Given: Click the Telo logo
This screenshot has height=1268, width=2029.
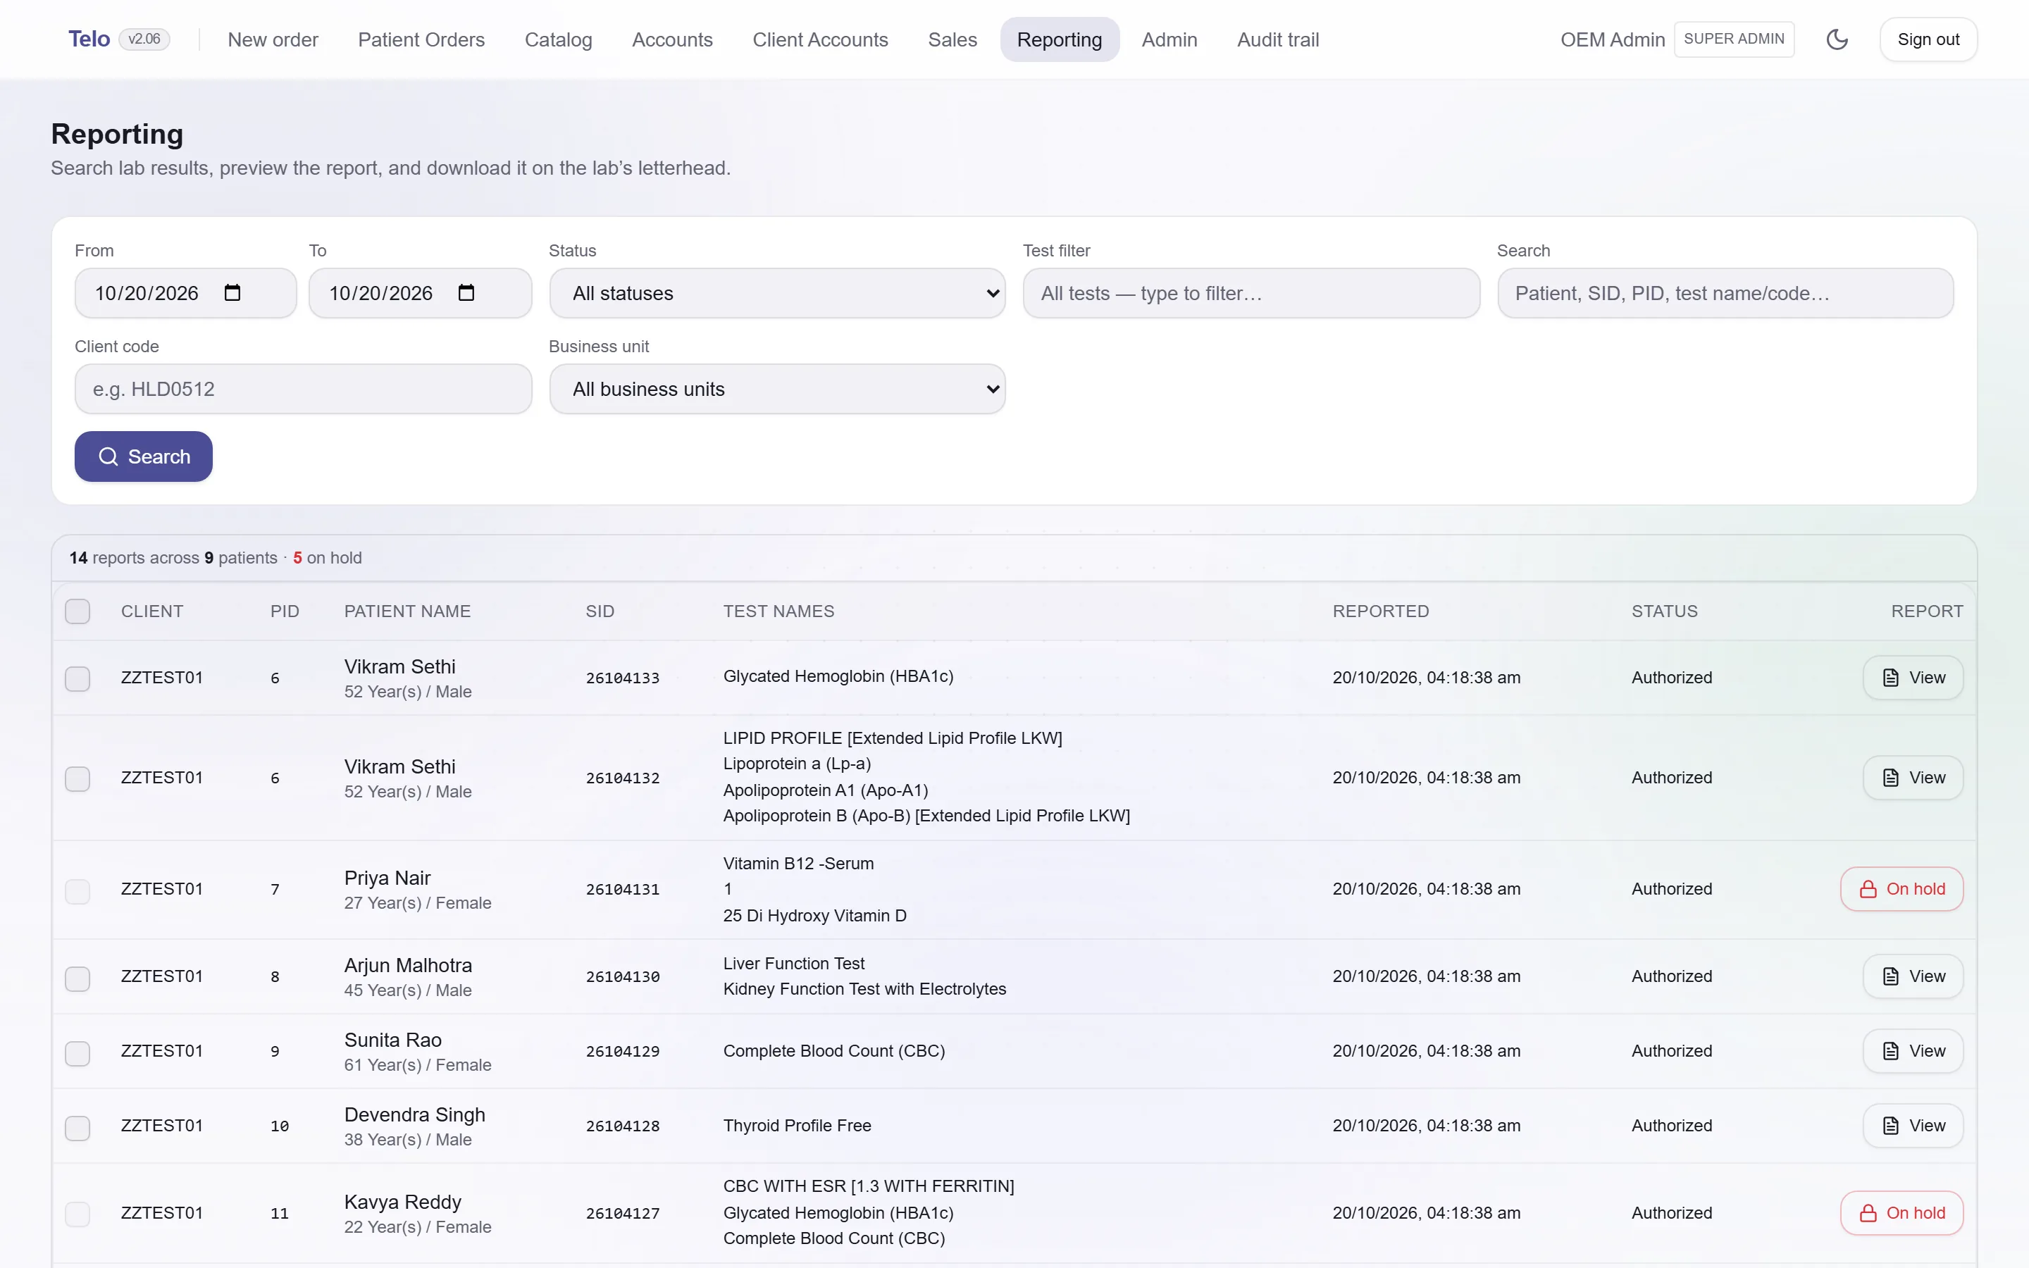Looking at the screenshot, I should click(89, 39).
